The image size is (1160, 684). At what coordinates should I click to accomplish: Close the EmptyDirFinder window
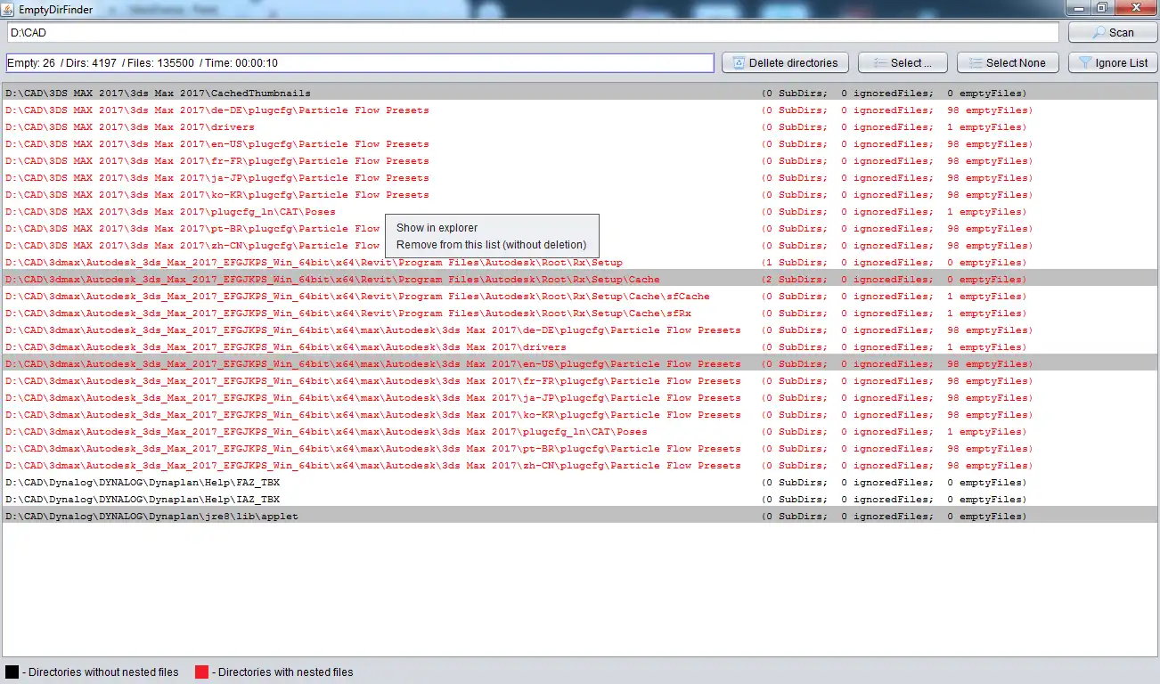click(x=1135, y=7)
